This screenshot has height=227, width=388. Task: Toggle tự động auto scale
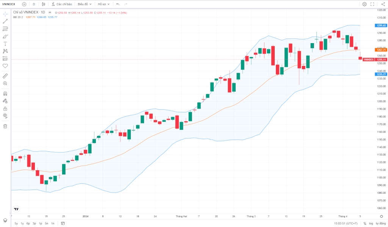coord(380,223)
